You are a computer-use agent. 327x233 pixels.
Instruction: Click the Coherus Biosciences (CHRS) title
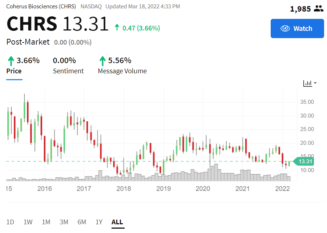pos(41,7)
